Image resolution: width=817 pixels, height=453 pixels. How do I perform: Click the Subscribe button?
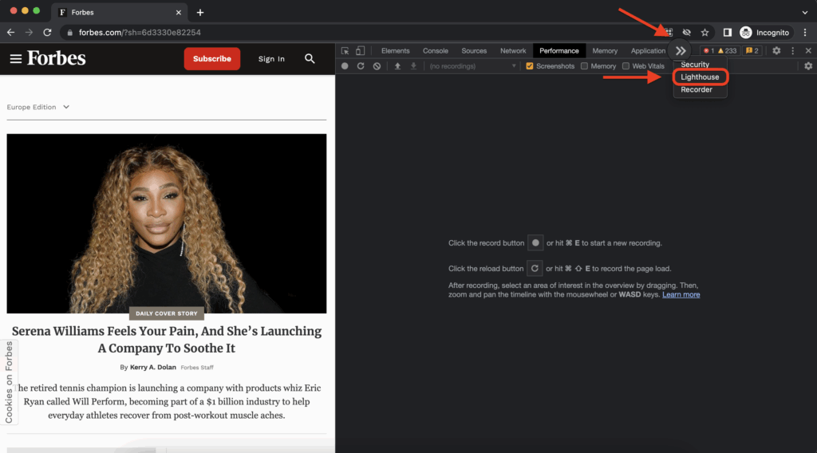click(x=212, y=59)
